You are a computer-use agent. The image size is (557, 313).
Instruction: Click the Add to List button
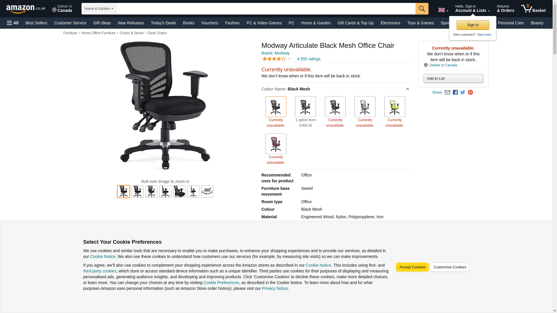(453, 79)
